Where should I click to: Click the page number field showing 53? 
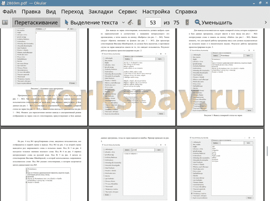(x=153, y=23)
